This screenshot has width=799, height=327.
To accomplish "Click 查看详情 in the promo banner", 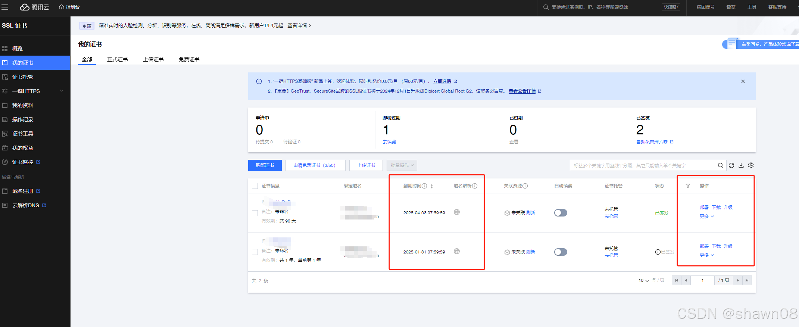I will (x=299, y=25).
